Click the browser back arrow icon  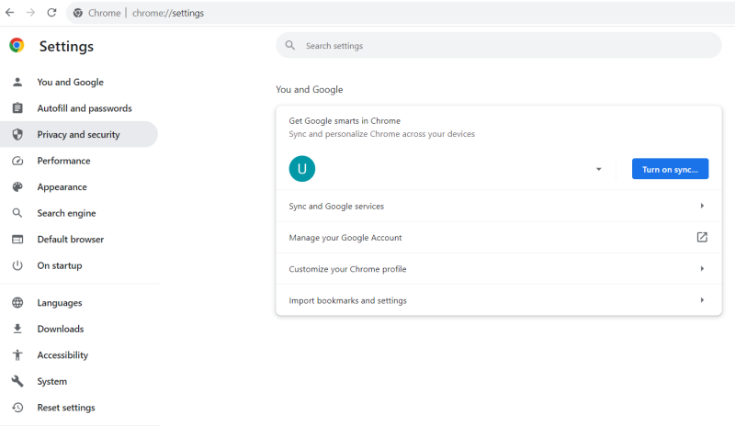10,13
